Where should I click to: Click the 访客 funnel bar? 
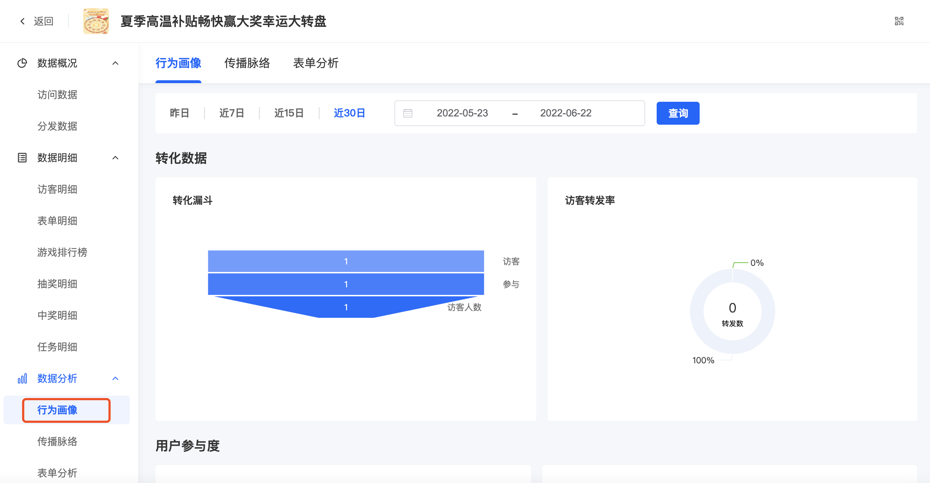click(346, 261)
